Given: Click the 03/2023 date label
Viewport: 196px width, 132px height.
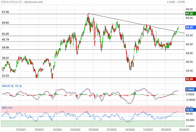Looking at the screenshot, I should click(166, 130).
